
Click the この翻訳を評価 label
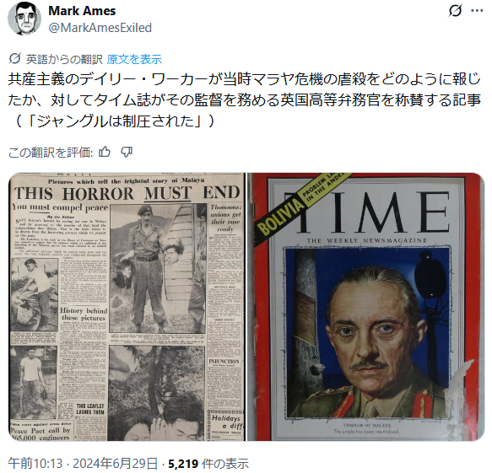(50, 153)
